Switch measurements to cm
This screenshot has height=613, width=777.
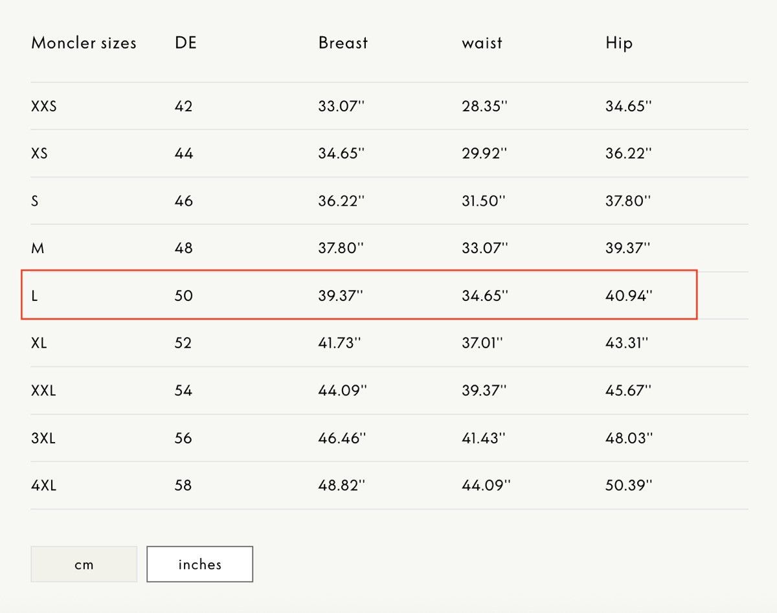pyautogui.click(x=84, y=564)
